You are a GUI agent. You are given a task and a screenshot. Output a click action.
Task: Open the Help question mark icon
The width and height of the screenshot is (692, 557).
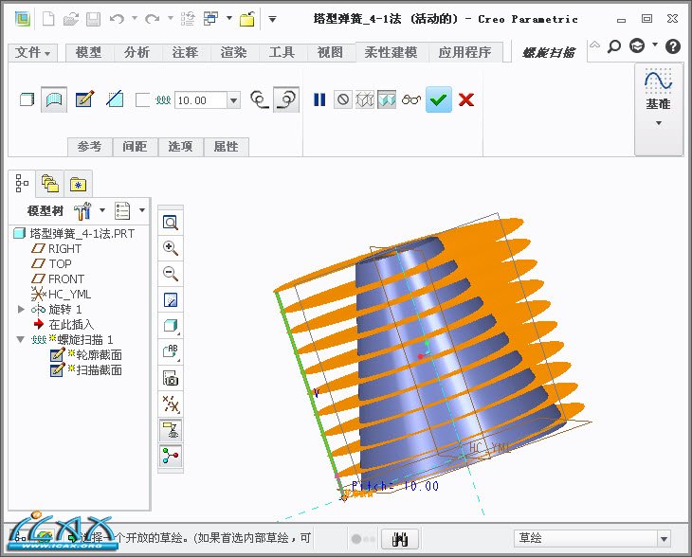pyautogui.click(x=673, y=45)
